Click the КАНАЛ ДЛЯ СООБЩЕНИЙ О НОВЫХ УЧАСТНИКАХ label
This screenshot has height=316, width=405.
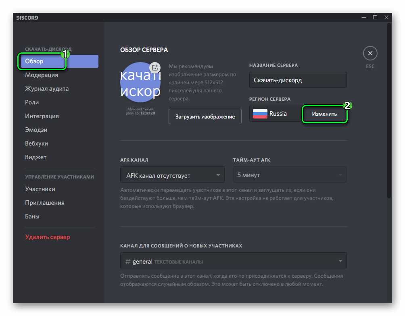181,246
